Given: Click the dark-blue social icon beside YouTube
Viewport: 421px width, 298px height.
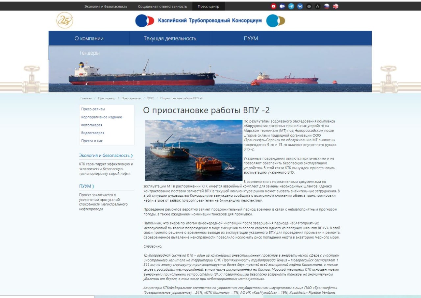Looking at the screenshot, I should click(282, 6).
